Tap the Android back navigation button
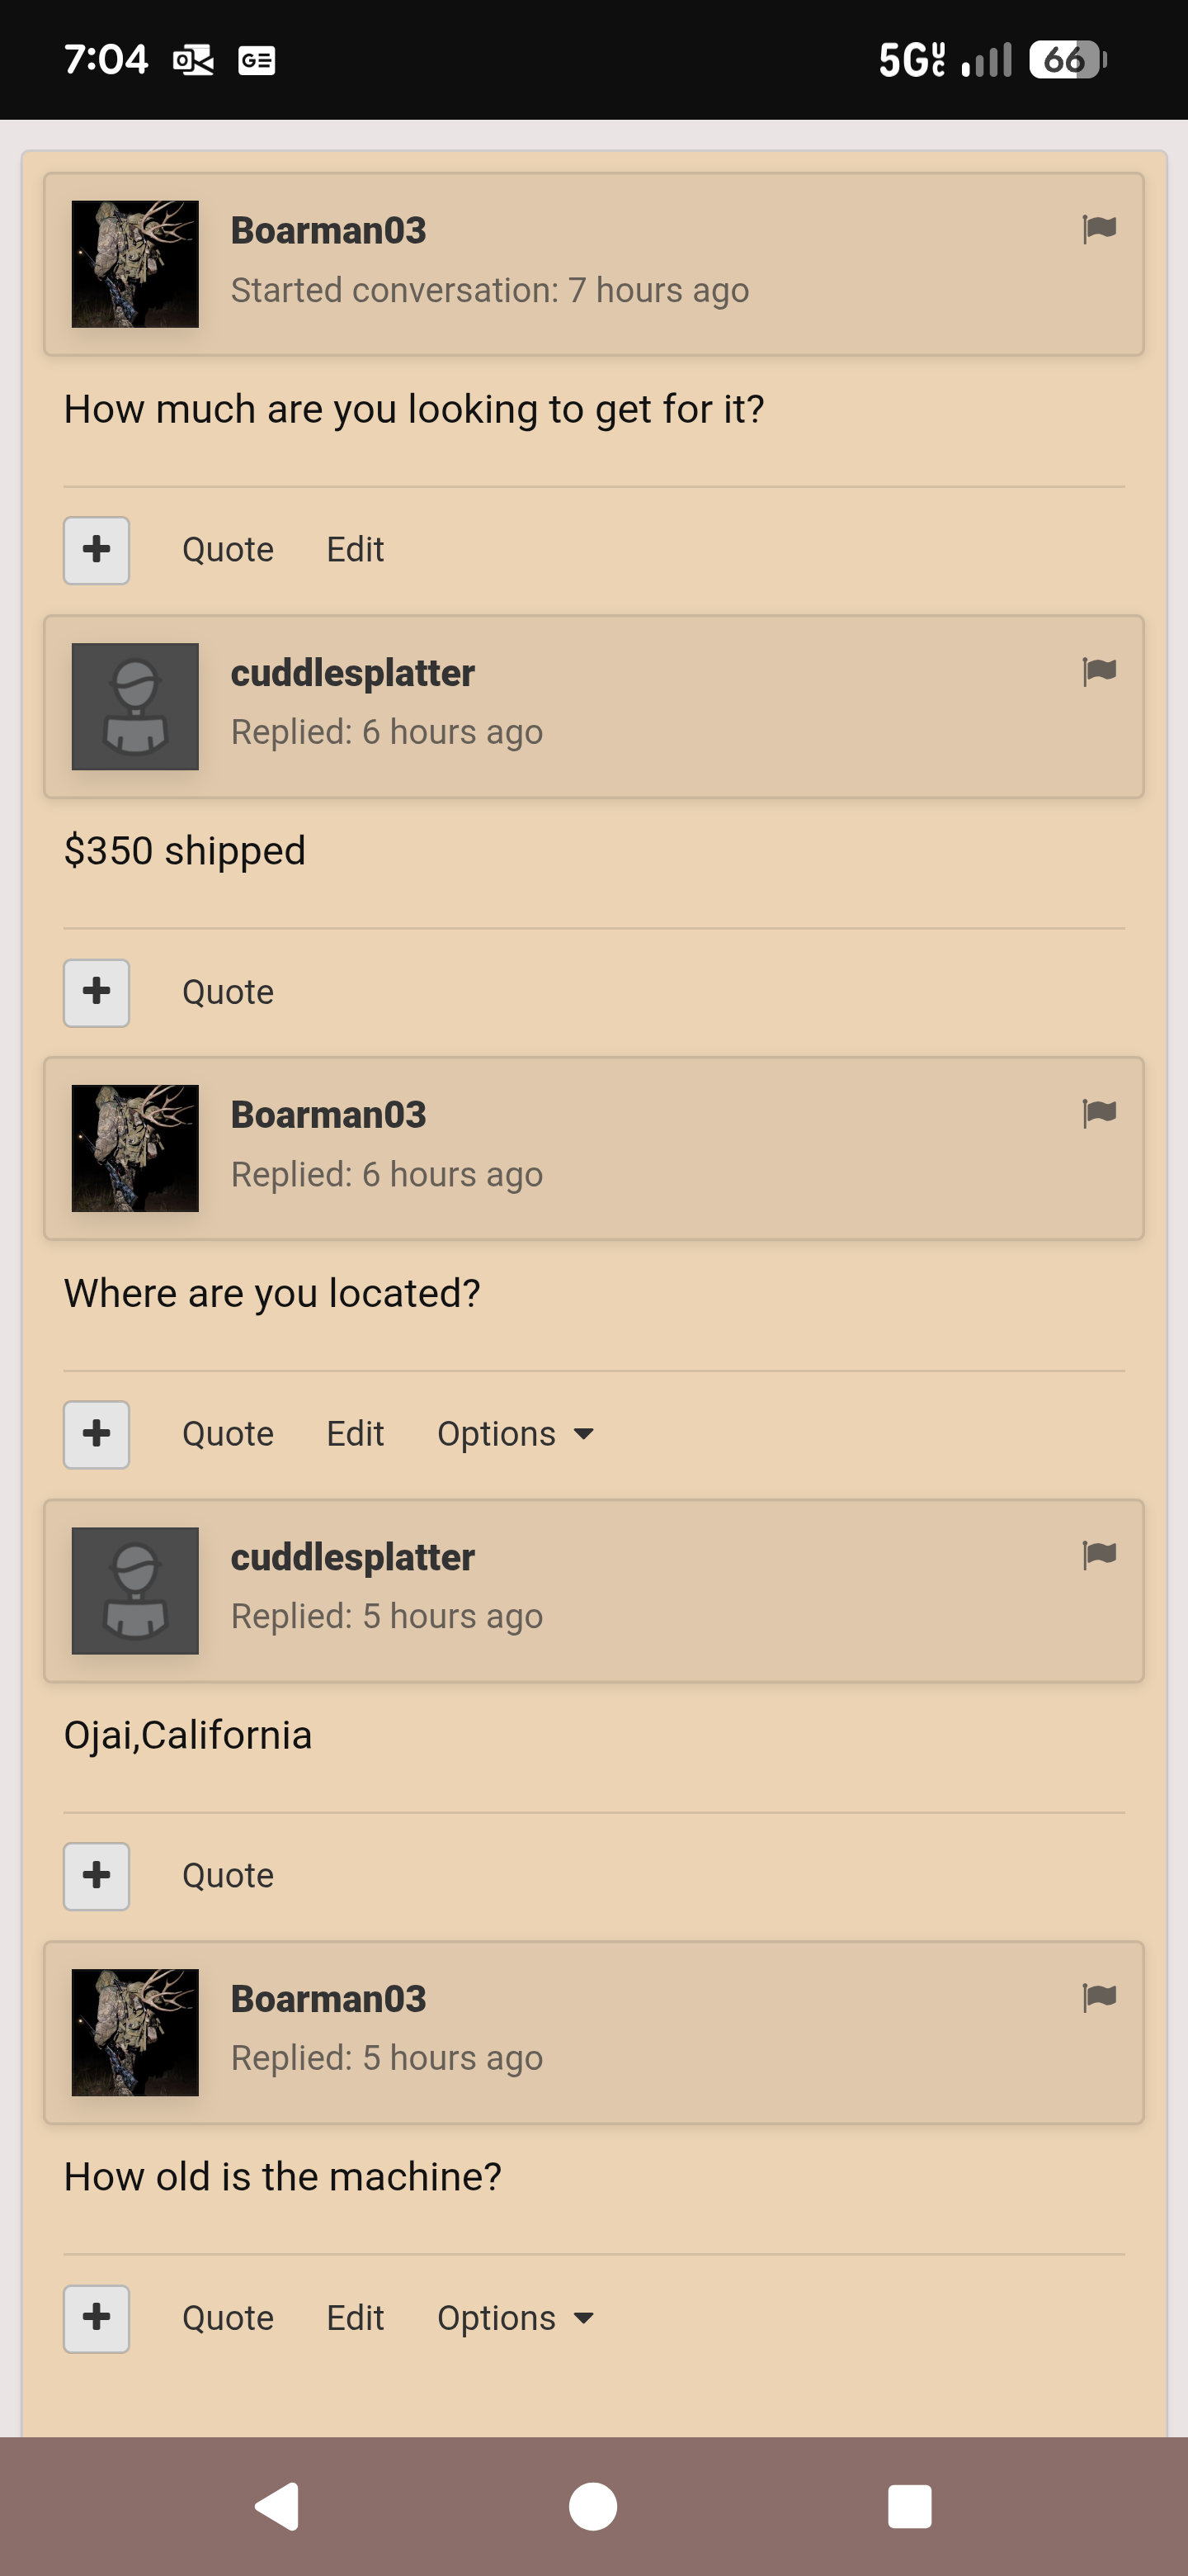The image size is (1188, 2576). pyautogui.click(x=278, y=2506)
